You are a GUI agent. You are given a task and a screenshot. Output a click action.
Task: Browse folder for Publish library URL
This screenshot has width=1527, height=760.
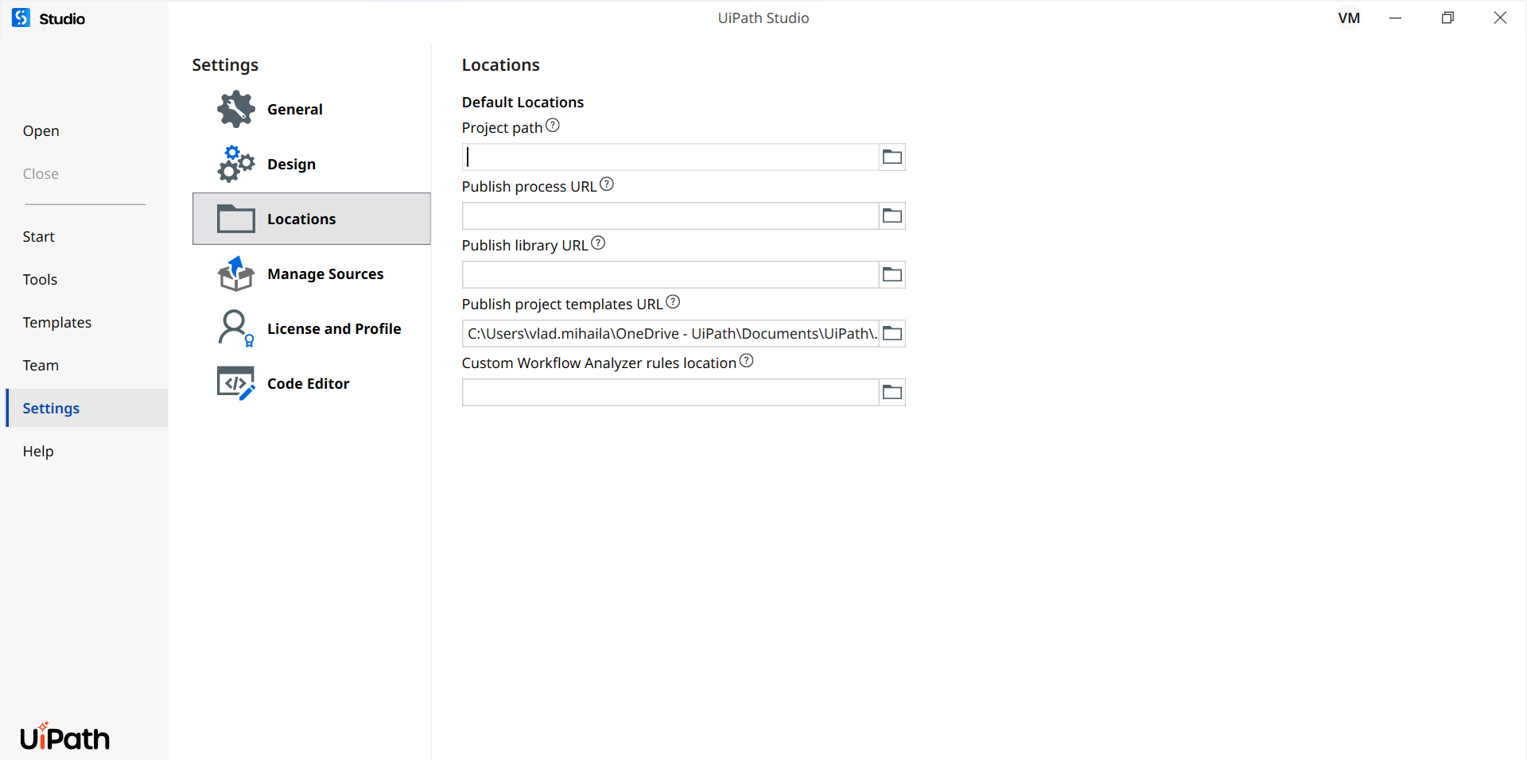pyautogui.click(x=892, y=275)
